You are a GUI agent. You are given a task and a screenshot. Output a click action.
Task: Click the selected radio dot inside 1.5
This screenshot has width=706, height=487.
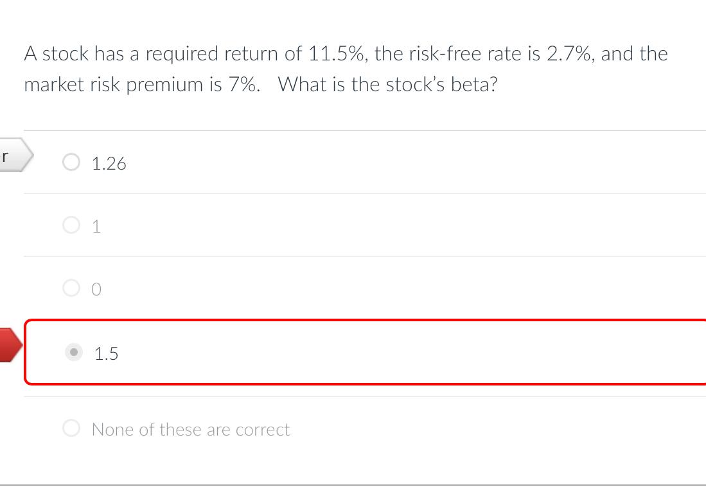coord(73,353)
